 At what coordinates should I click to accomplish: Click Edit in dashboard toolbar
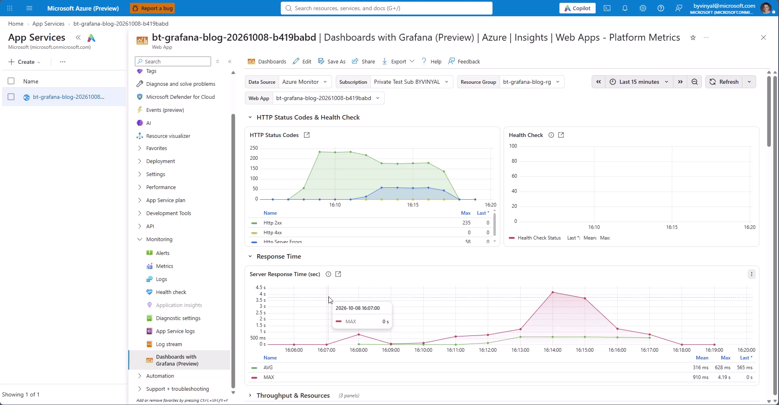[302, 61]
